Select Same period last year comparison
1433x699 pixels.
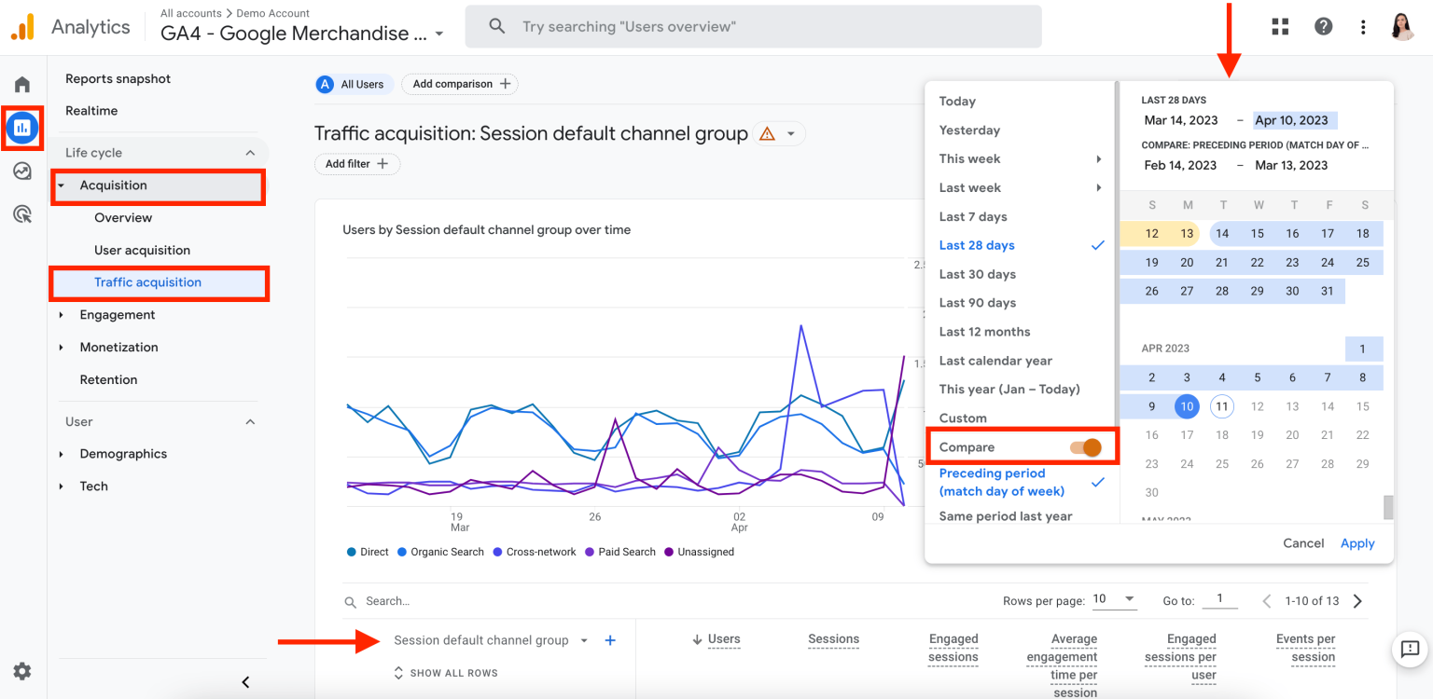1005,515
